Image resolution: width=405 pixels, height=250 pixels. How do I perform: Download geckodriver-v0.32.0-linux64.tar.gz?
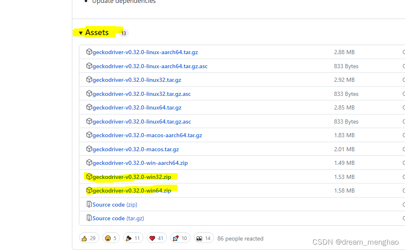point(137,107)
